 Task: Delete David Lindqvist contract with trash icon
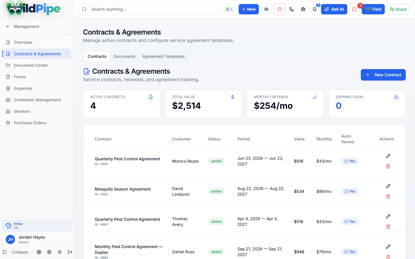coord(388,197)
